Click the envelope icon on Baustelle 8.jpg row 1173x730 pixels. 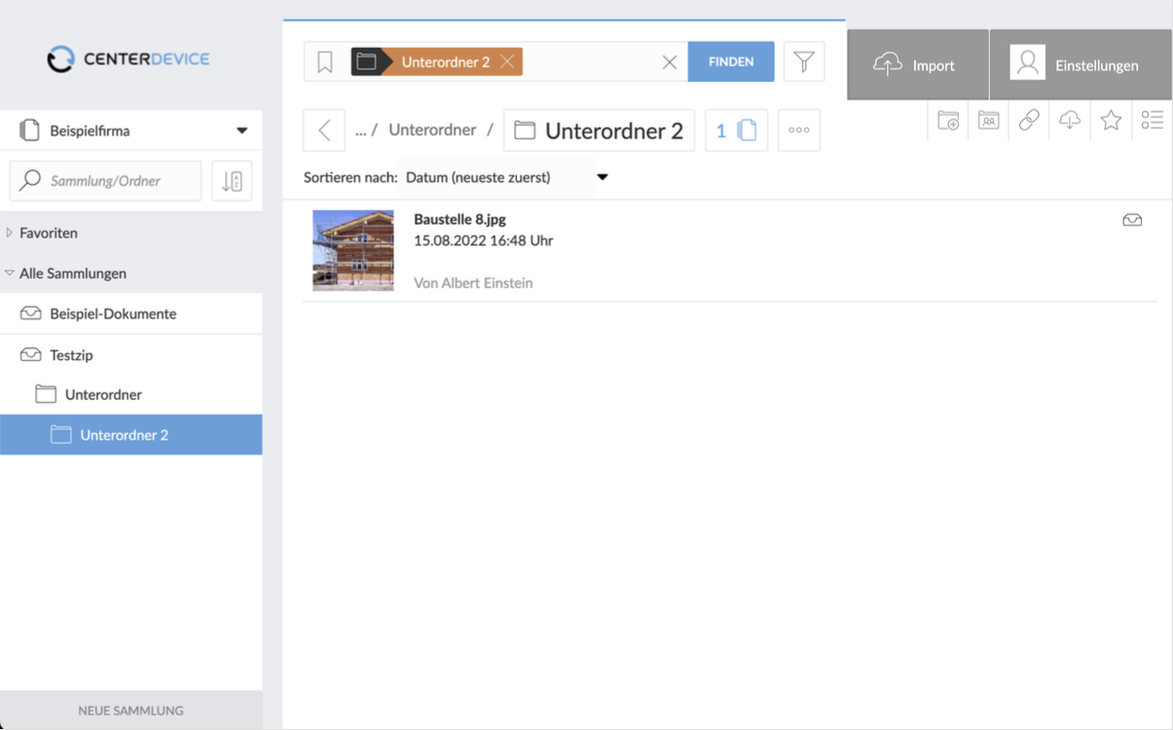[x=1132, y=220]
